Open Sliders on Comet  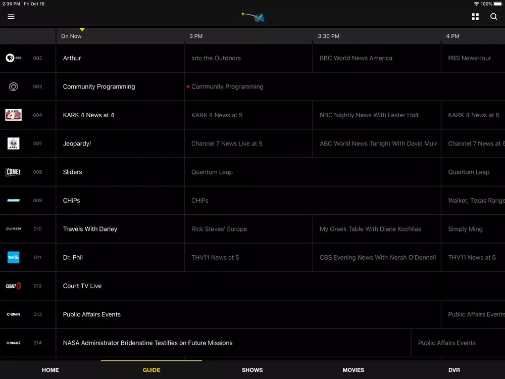coord(120,172)
